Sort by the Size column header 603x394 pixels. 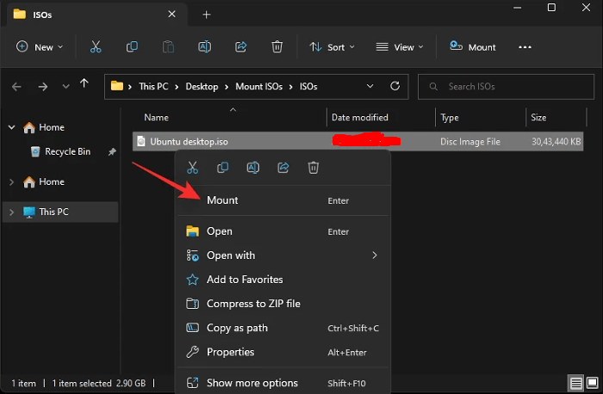point(538,118)
